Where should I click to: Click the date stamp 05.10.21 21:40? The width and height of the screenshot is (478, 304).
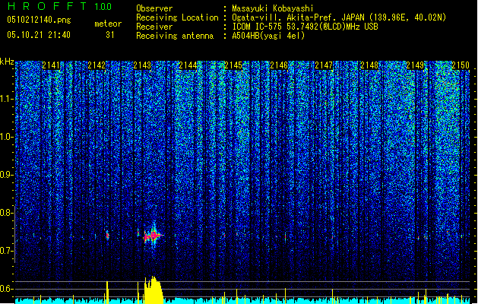coord(39,35)
